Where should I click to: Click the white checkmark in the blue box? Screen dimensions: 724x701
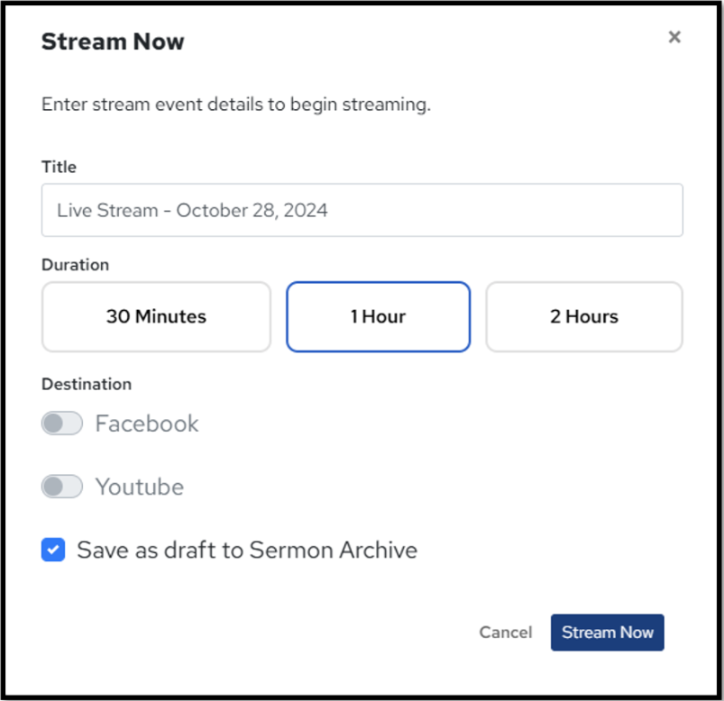tap(53, 550)
